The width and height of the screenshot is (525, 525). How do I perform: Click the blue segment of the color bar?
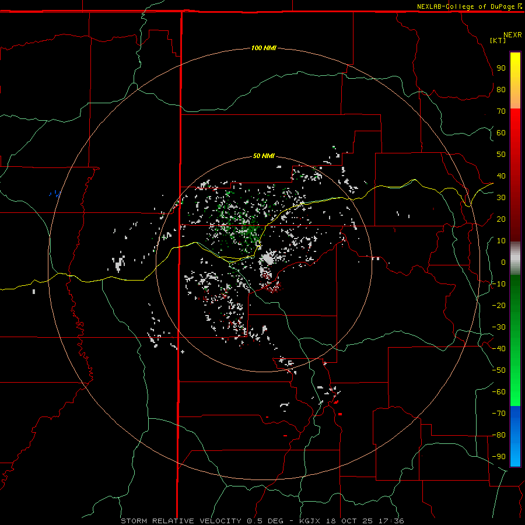[x=515, y=436]
